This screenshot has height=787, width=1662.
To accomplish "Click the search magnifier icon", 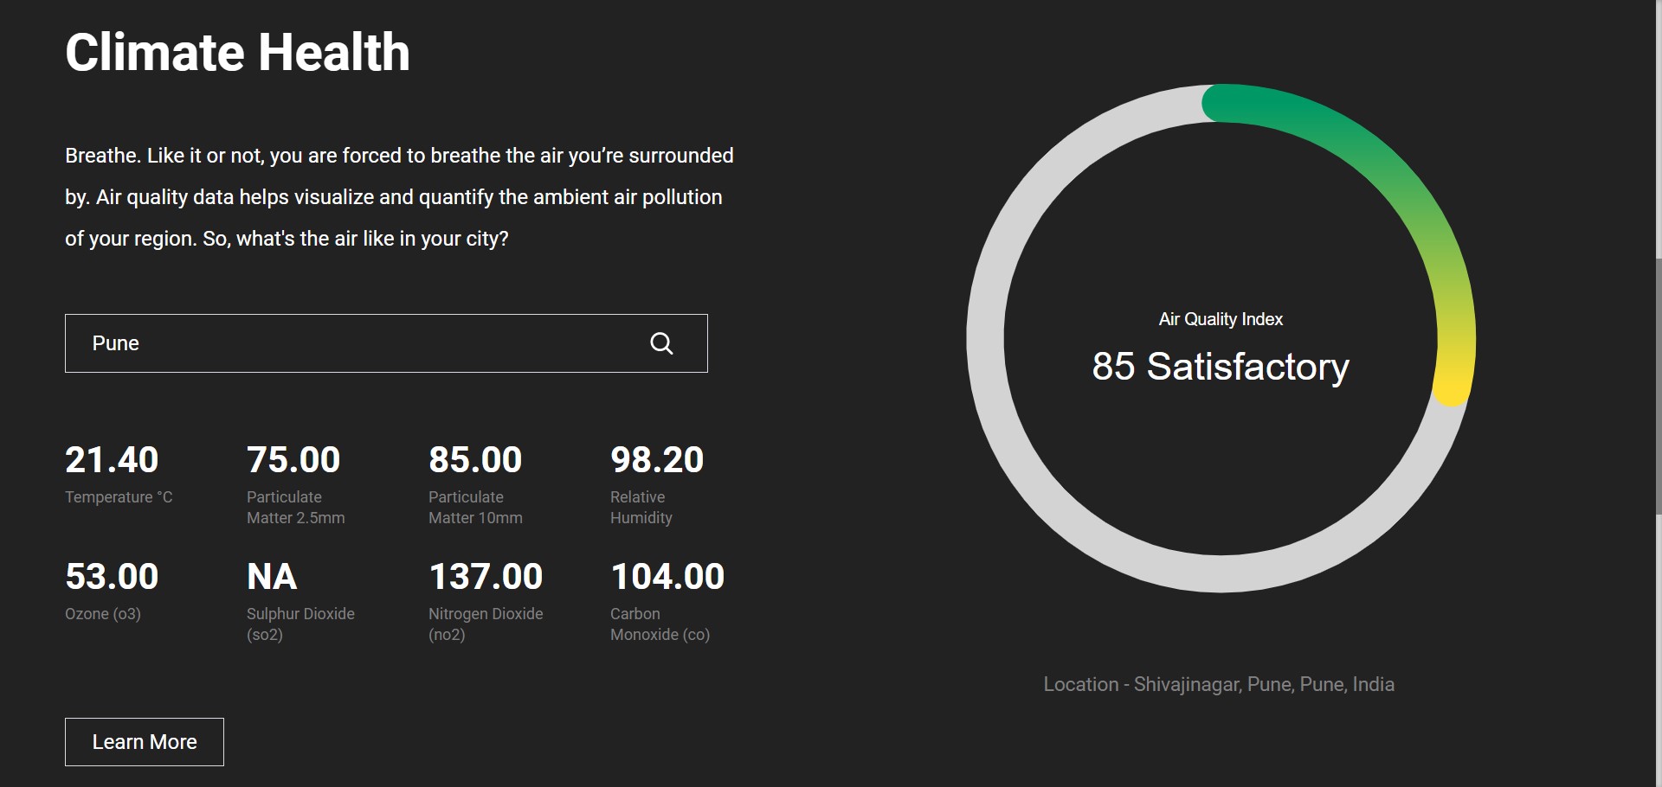I will pyautogui.click(x=661, y=343).
